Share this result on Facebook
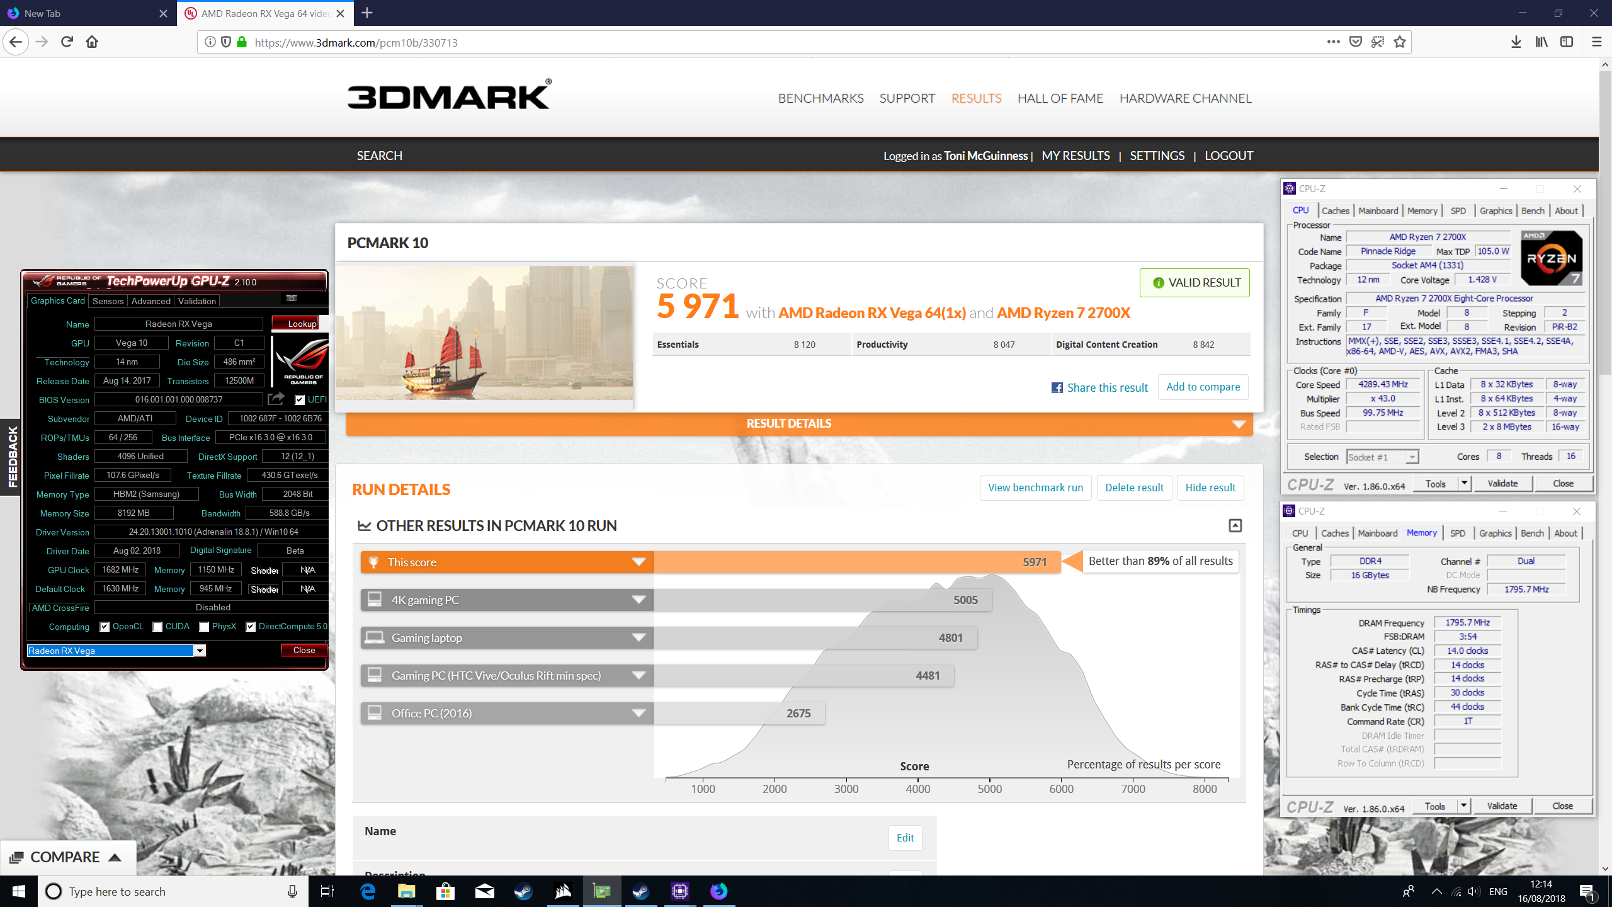Viewport: 1612px width, 907px height. (1099, 387)
